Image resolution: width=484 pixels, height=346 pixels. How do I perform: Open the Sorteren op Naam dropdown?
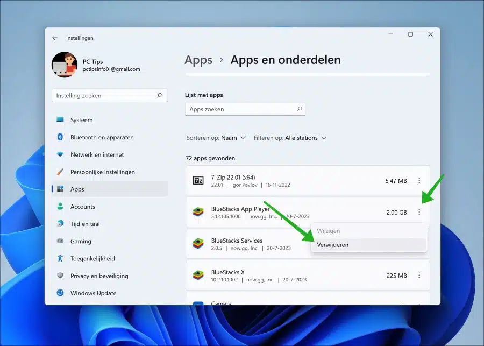216,138
